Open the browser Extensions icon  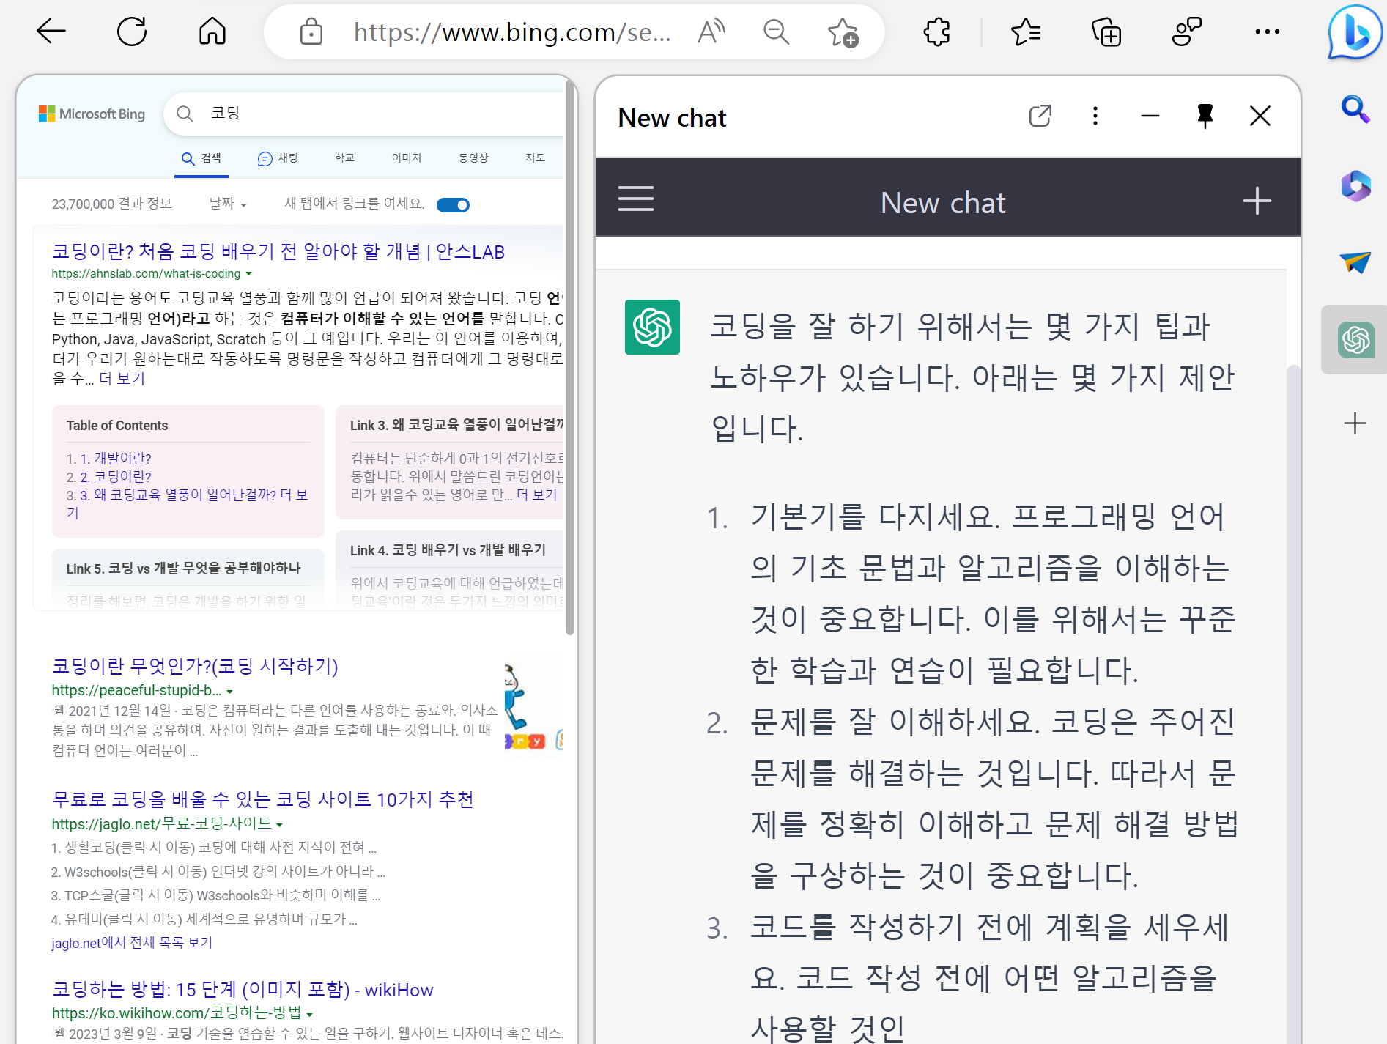coord(937,32)
